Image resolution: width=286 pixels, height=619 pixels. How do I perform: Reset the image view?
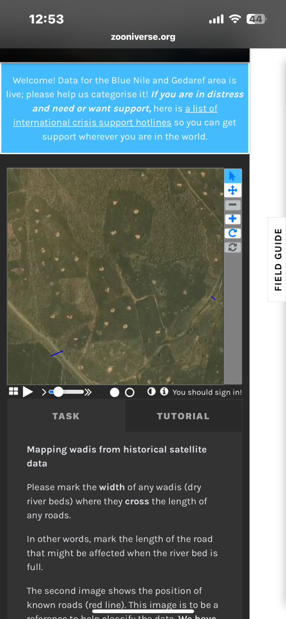[x=233, y=247]
